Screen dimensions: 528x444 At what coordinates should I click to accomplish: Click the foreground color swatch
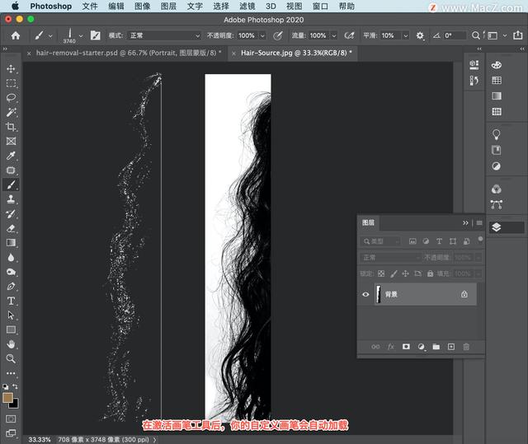[7, 398]
